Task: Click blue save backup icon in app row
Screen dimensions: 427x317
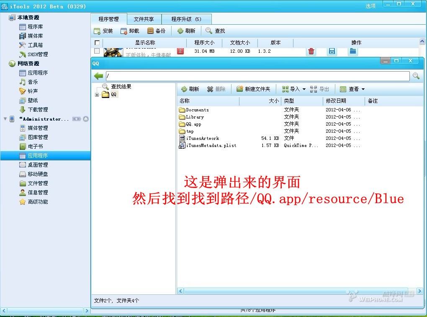Action: point(332,51)
